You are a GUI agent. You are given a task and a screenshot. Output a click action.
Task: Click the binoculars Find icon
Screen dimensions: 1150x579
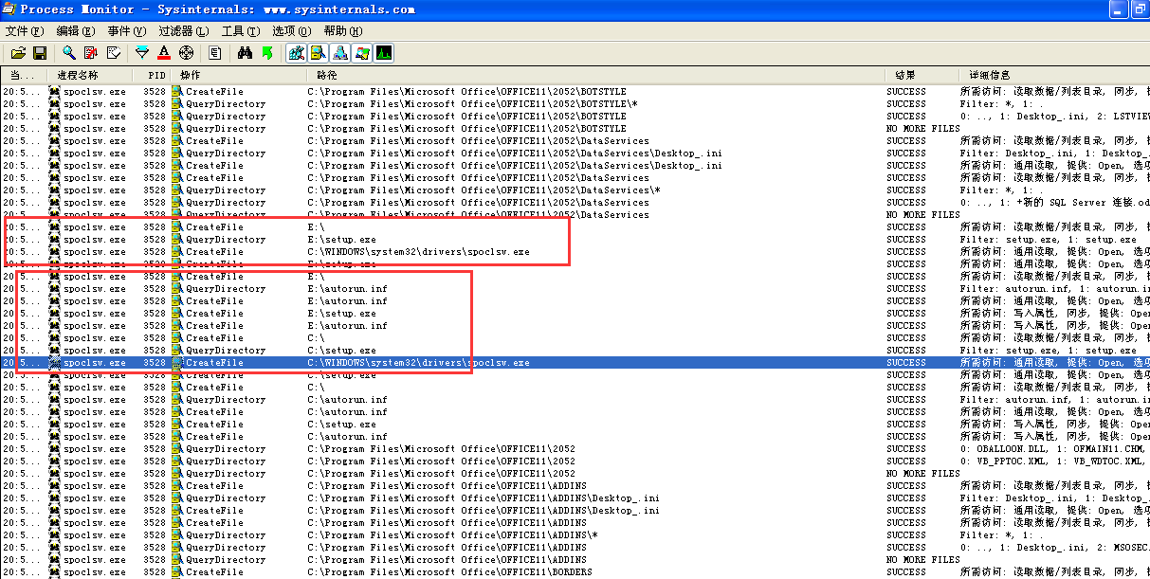pos(245,53)
